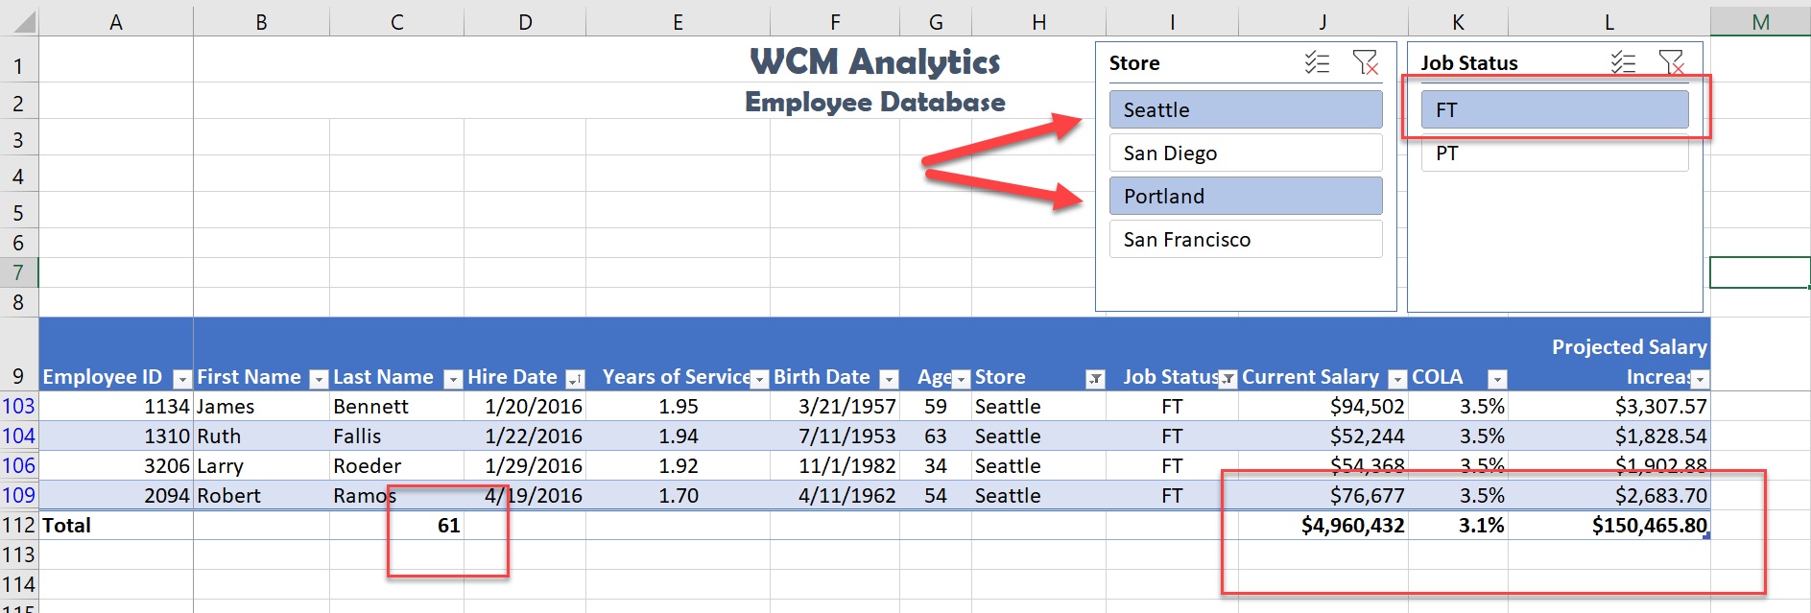Viewport: 1811px width, 613px height.
Task: Select PT in the Job Status slicer
Action: click(1555, 153)
